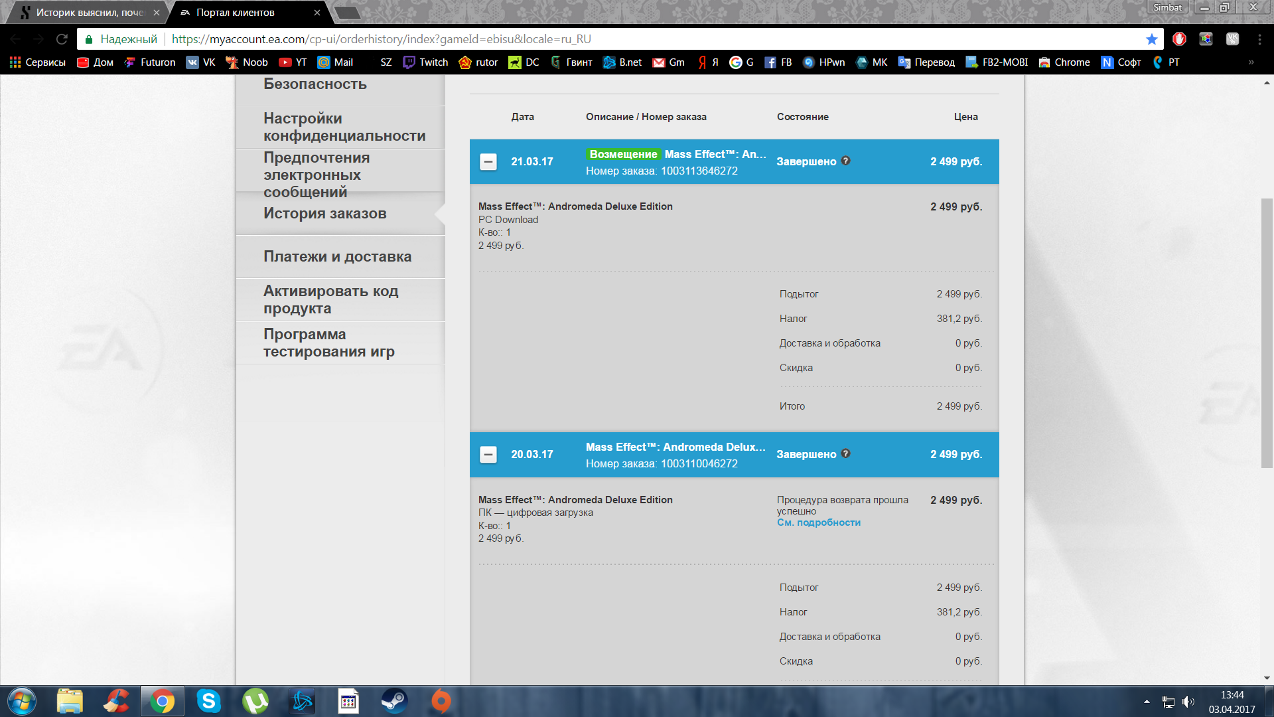Viewport: 1274px width, 717px height.
Task: Open the Chrome web store bookmark
Action: pos(1064,62)
